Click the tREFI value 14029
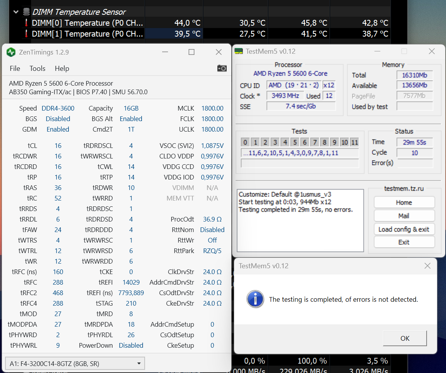Viewport: 446px width, 373px height. pyautogui.click(x=131, y=282)
